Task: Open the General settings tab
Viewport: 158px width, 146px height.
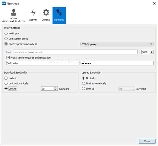Action: pyautogui.click(x=46, y=16)
